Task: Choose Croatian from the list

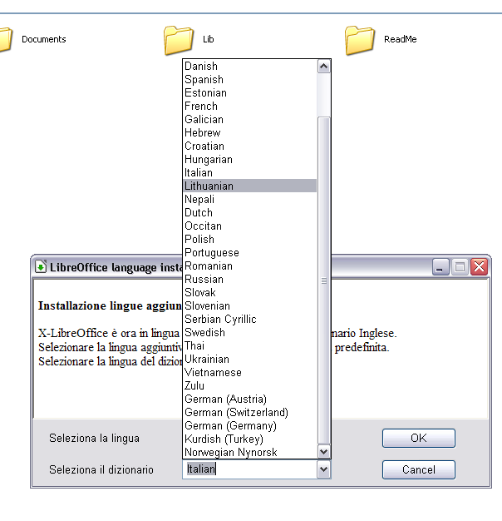Action: [249, 146]
